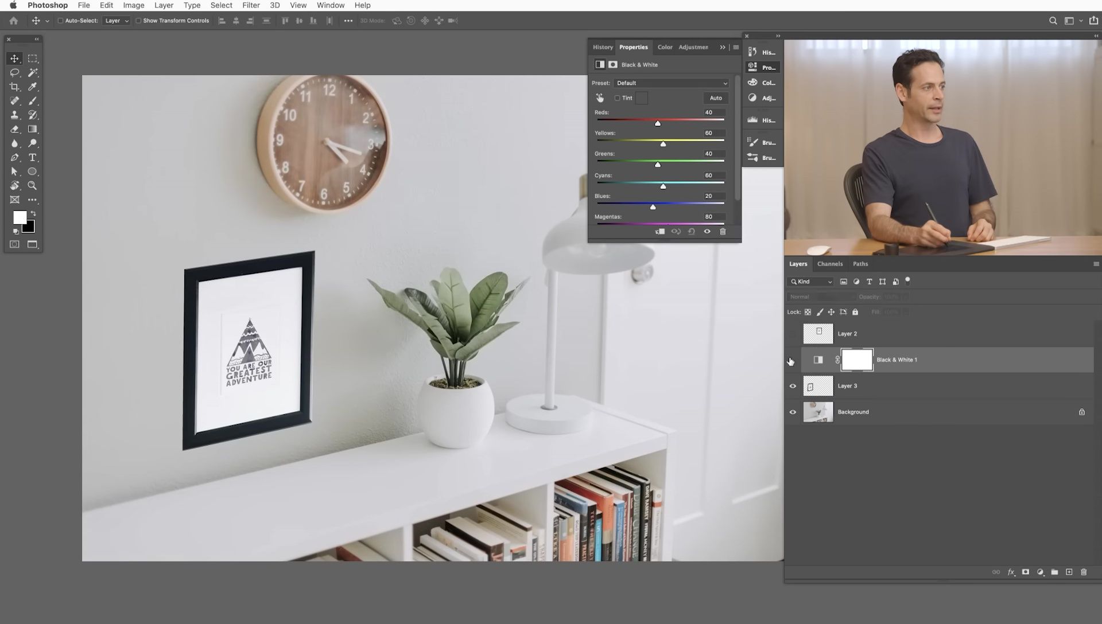1102x624 pixels.
Task: Select the Path Selection tool
Action: pyautogui.click(x=14, y=171)
